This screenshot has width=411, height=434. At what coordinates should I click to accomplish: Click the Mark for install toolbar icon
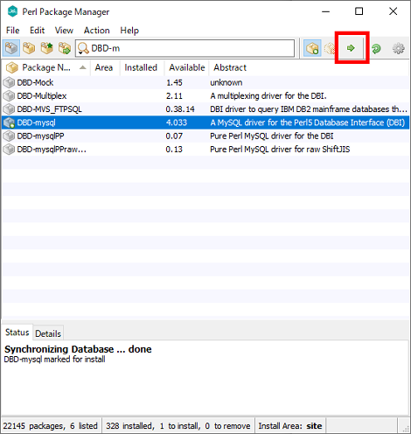(x=312, y=48)
